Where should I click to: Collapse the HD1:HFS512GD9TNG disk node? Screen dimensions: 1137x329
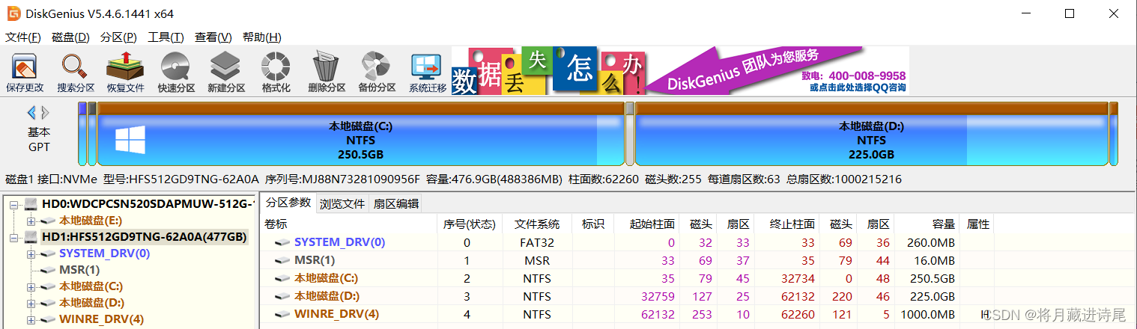[13, 237]
